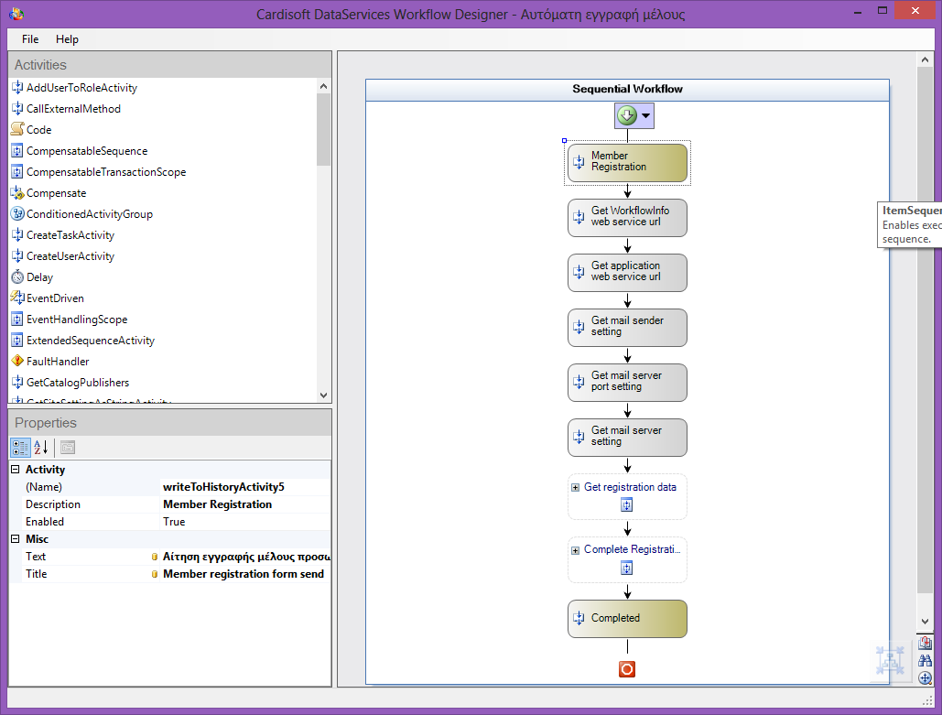942x715 pixels.
Task: Switch properties to Categorized view
Action: [20, 448]
